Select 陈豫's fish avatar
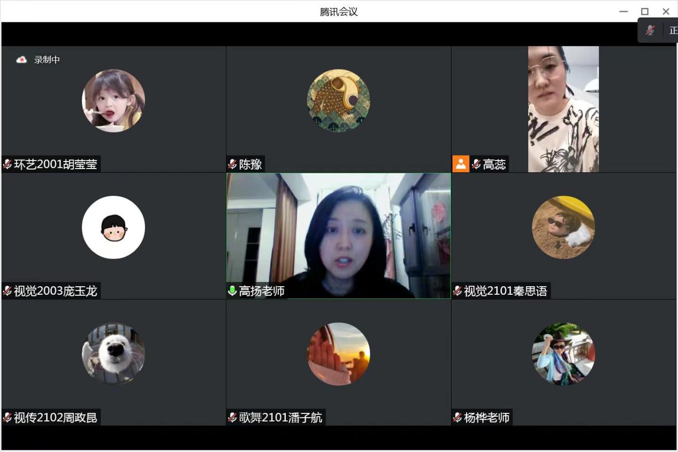 tap(338, 101)
